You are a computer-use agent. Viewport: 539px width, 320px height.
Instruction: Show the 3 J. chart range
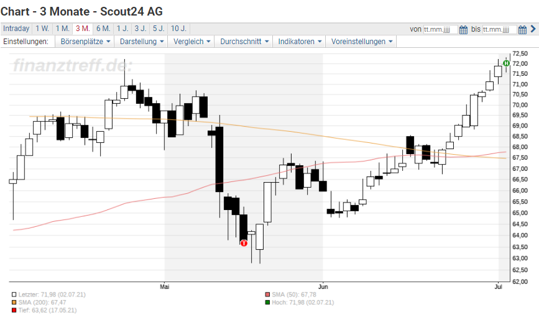(x=141, y=29)
